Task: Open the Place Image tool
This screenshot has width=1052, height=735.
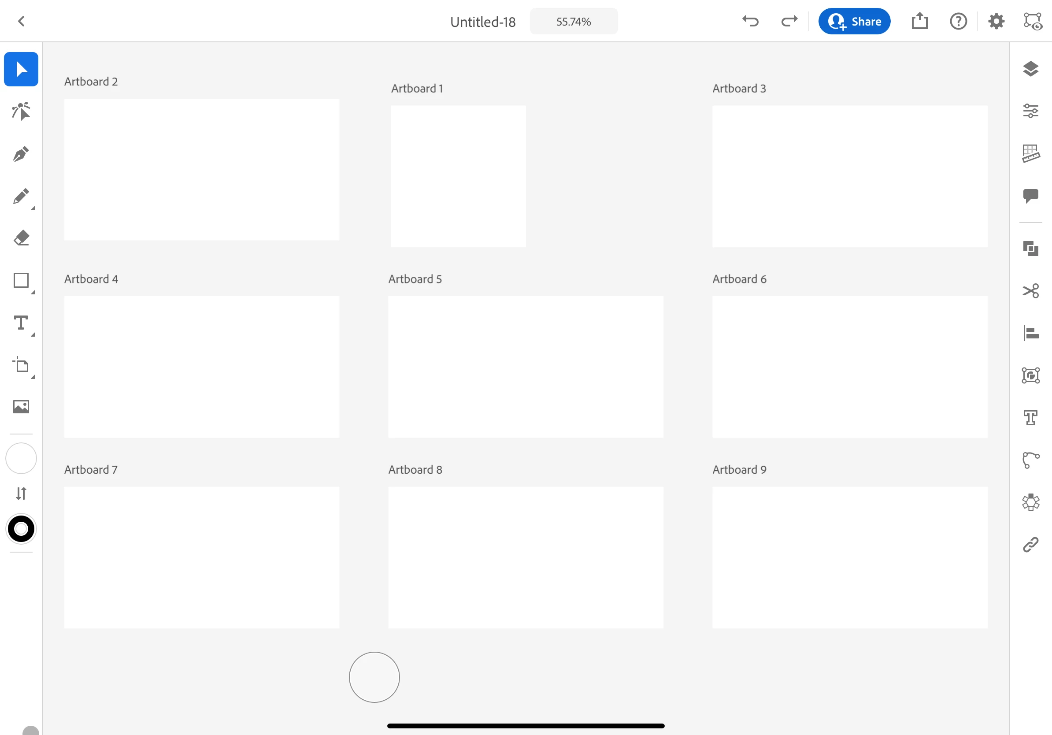Action: [x=21, y=406]
